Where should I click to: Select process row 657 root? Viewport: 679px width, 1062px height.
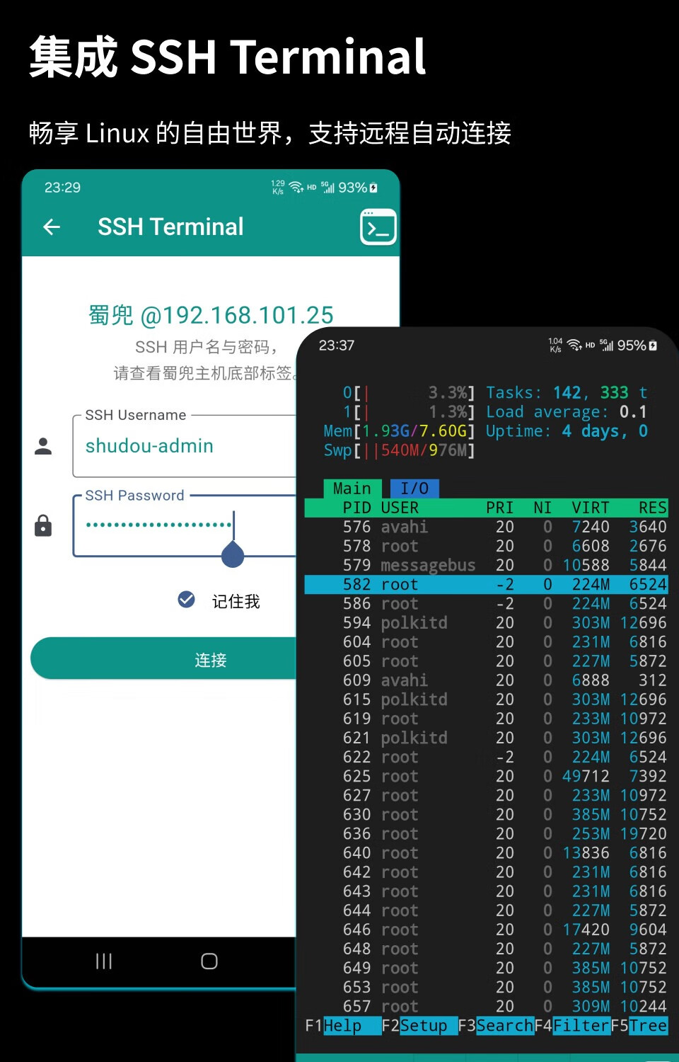click(x=486, y=1005)
